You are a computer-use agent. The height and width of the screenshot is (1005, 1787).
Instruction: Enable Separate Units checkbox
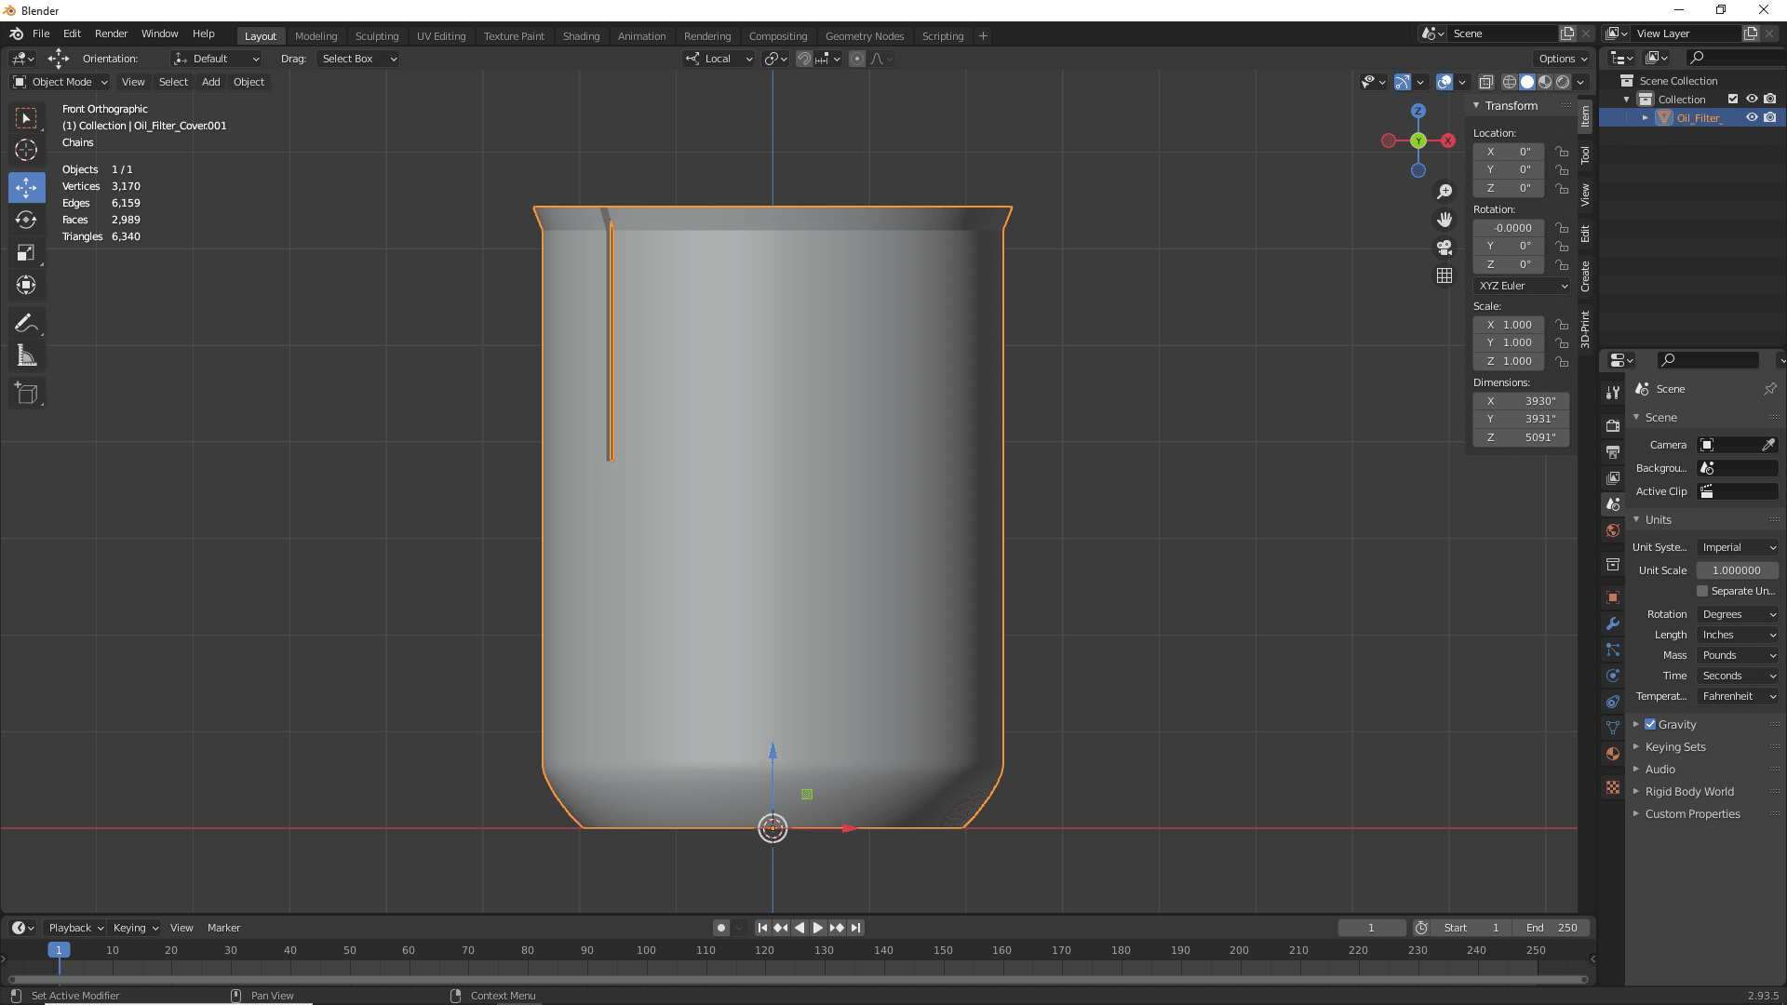[1702, 591]
